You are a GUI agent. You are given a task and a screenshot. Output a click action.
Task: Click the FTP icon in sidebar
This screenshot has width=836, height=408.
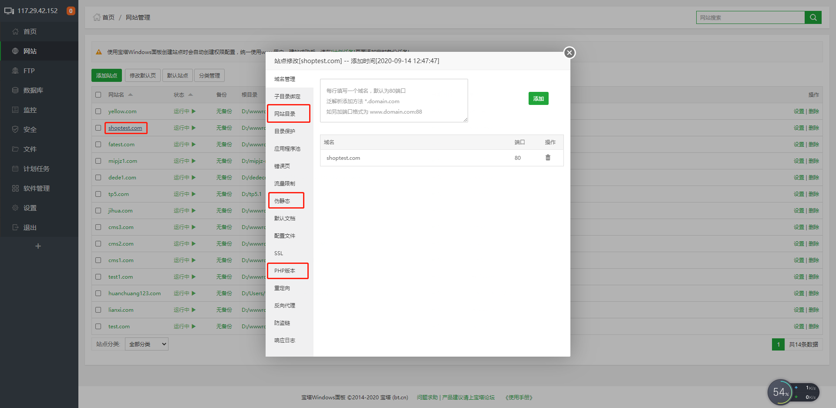pyautogui.click(x=15, y=71)
